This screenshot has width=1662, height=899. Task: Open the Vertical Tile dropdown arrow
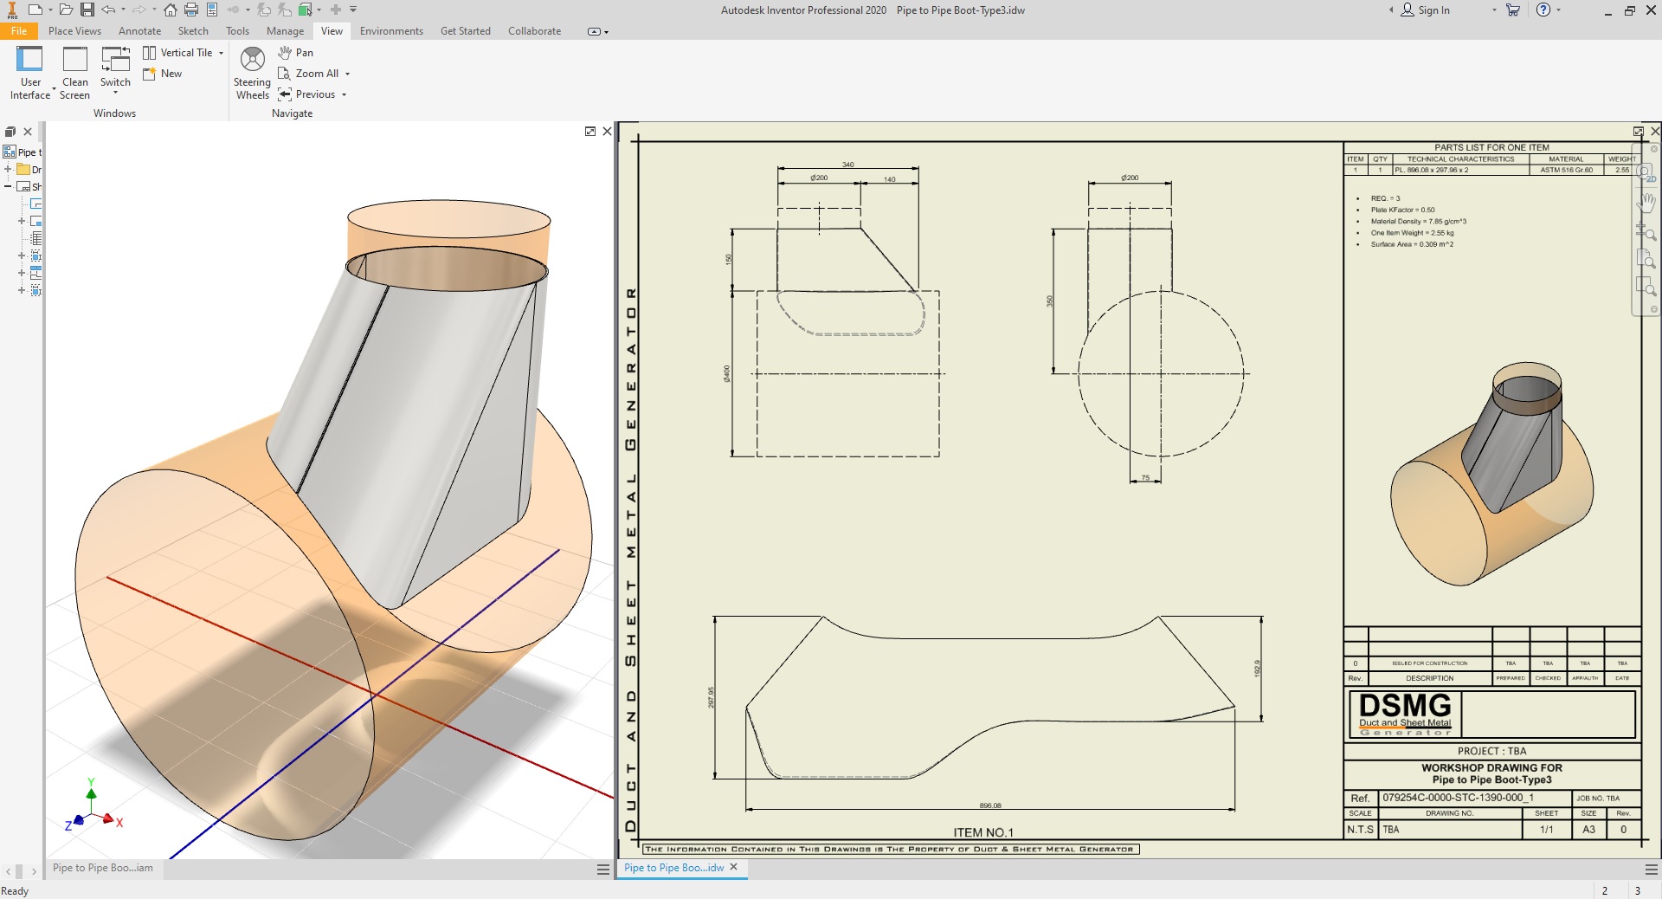tap(222, 53)
